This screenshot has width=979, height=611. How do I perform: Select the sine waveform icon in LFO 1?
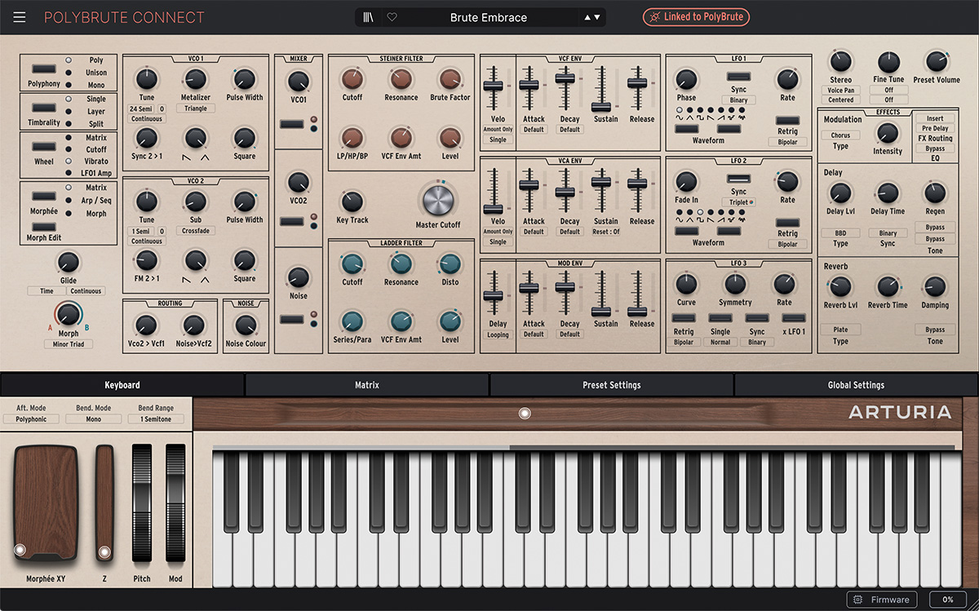[680, 117]
